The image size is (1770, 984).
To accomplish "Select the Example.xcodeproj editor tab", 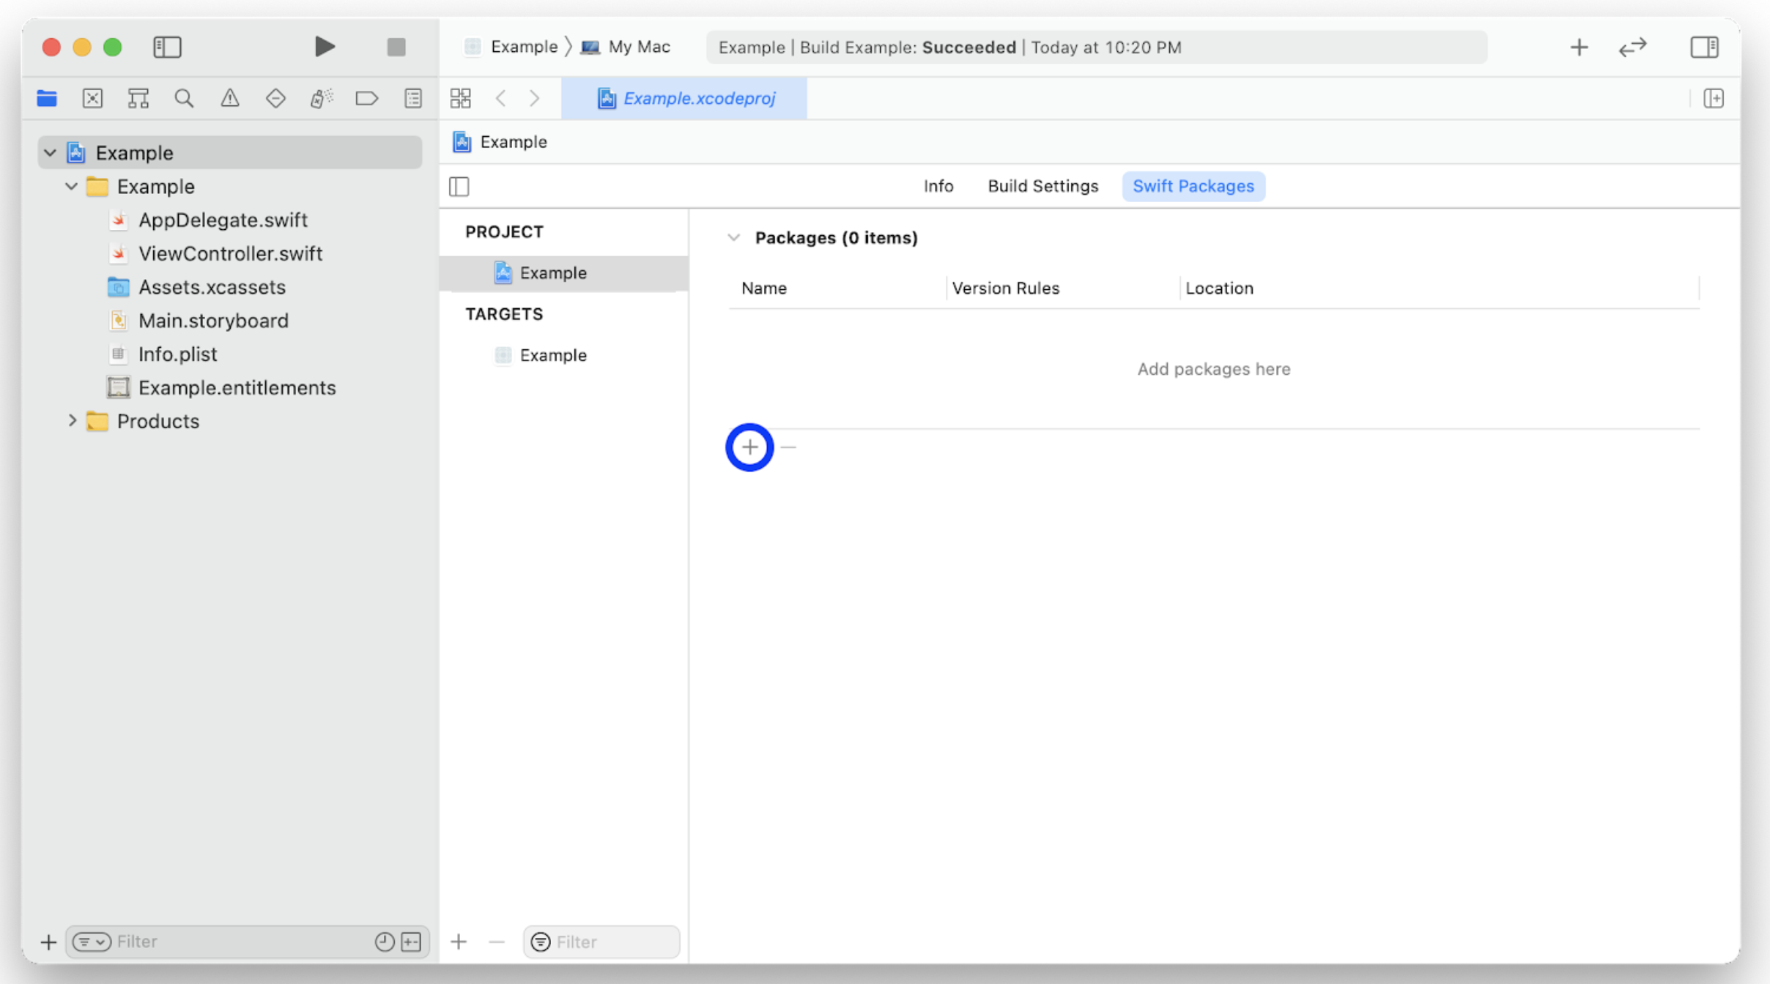I will (684, 98).
